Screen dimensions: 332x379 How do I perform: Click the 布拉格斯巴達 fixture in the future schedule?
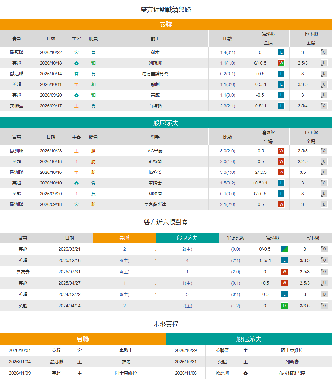click(292, 373)
